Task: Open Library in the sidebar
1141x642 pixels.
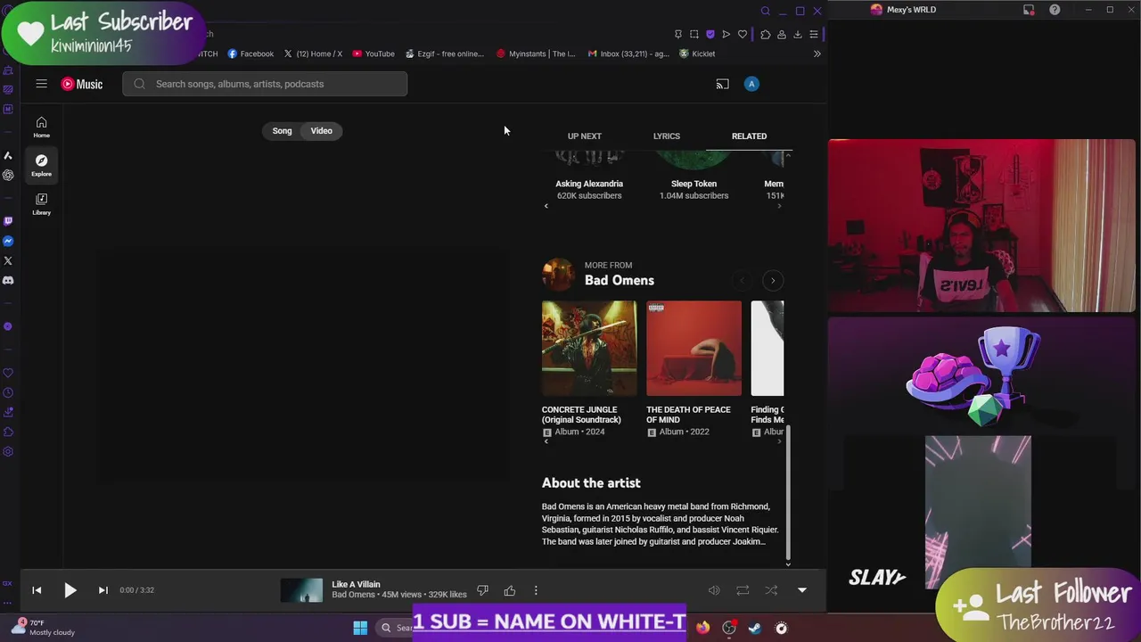Action: point(41,203)
